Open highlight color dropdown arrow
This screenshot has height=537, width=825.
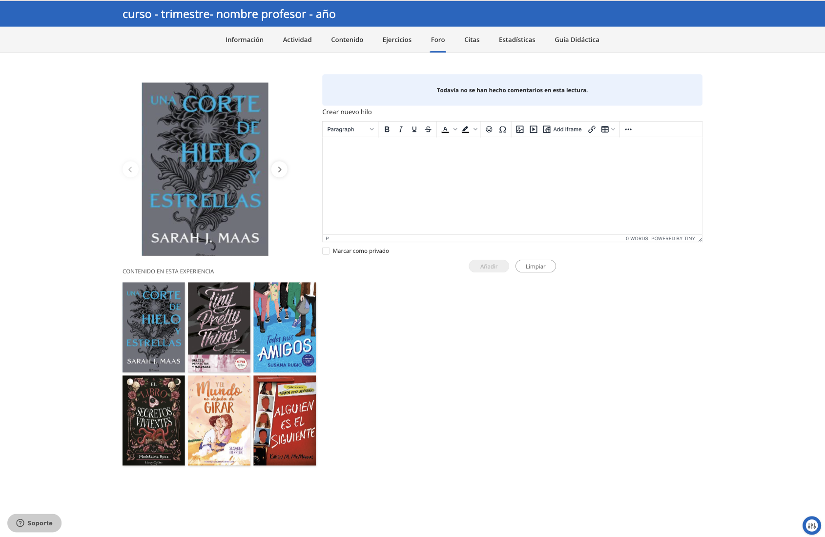pyautogui.click(x=475, y=129)
